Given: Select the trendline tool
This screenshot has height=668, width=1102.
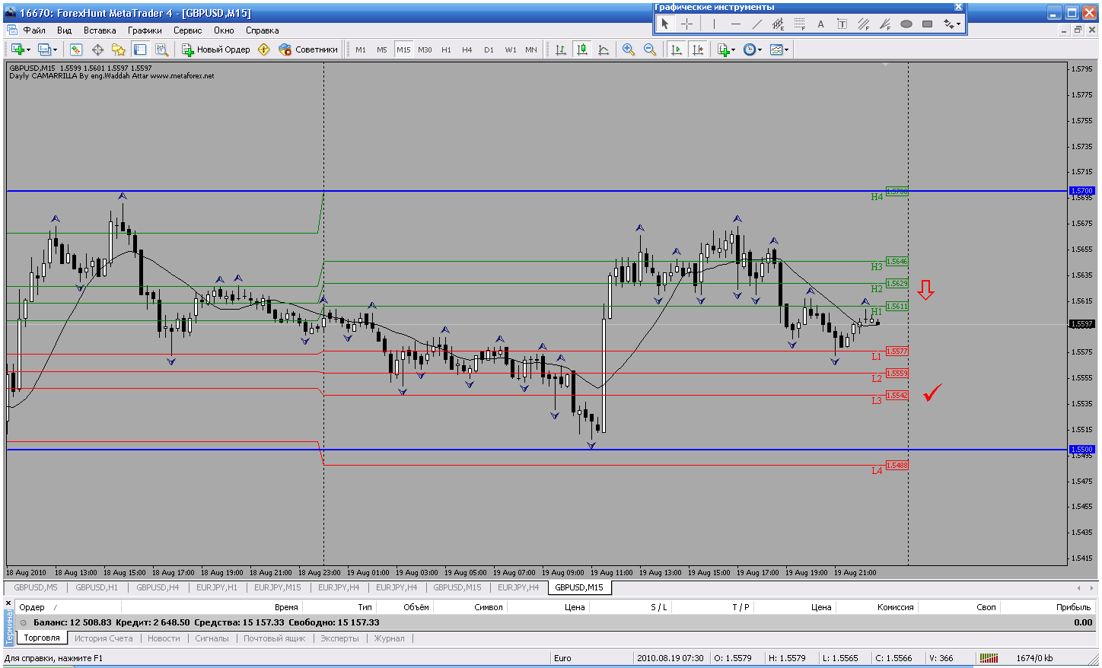Looking at the screenshot, I should pyautogui.click(x=756, y=24).
